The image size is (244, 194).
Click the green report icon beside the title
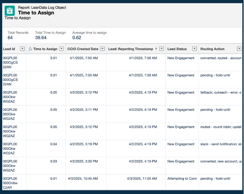(10, 11)
